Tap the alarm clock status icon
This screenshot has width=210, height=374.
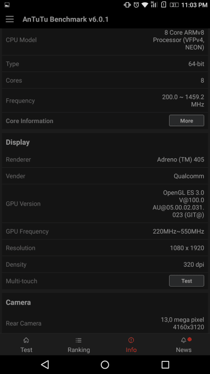coord(136,5)
